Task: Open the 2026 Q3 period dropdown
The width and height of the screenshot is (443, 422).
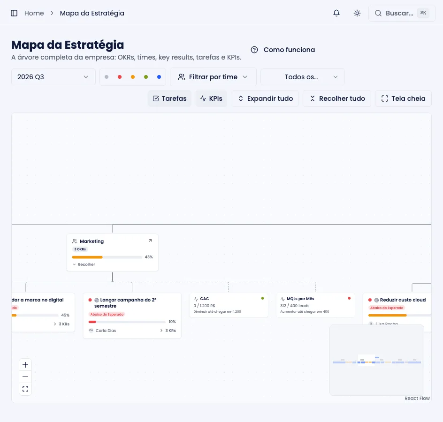Action: (53, 77)
